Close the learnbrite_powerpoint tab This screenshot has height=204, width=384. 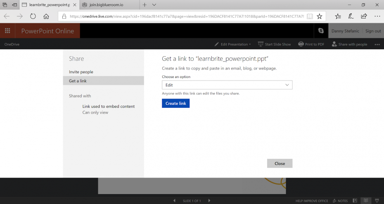pyautogui.click(x=75, y=5)
